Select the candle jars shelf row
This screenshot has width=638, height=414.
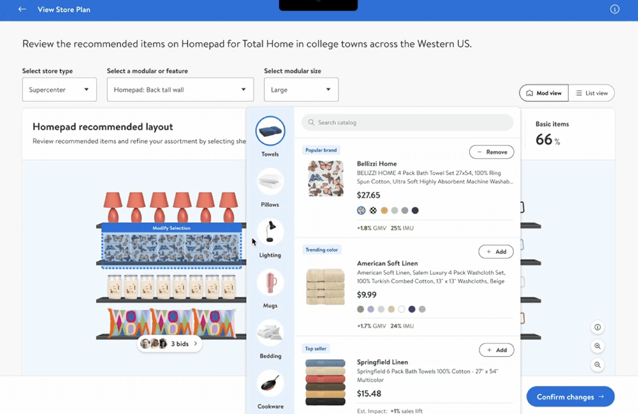[x=171, y=286]
